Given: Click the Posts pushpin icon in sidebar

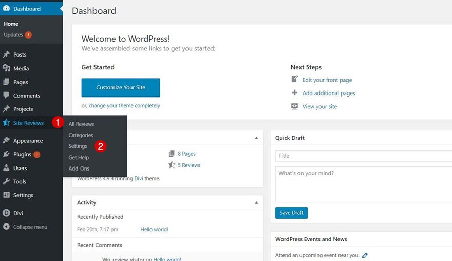Looking at the screenshot, I should pyautogui.click(x=6, y=54).
